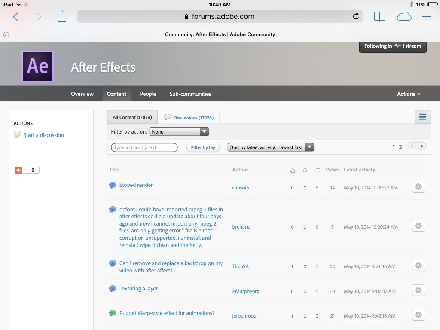Image resolution: width=440 pixels, height=330 pixels.
Task: Click the replies column icon
Action: (318, 170)
